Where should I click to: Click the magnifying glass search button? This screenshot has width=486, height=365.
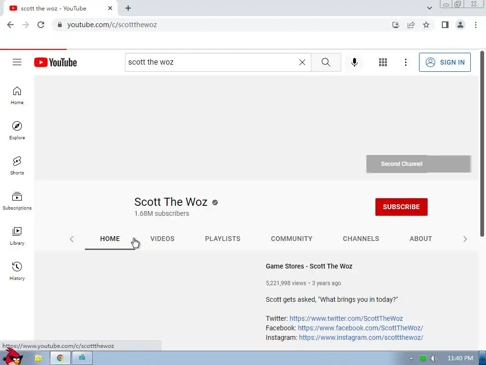(x=326, y=62)
